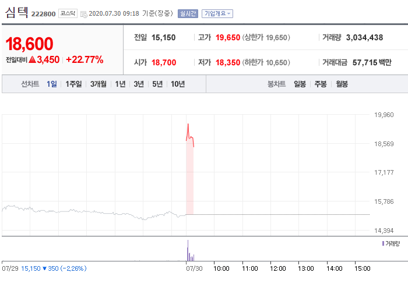The height and width of the screenshot is (283, 408).
Task: Show the 3개월 line chart
Action: coord(99,84)
